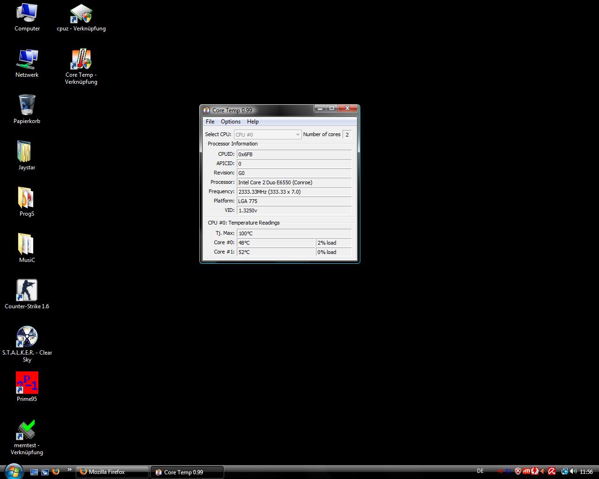Select the memtest shortcut icon
The width and height of the screenshot is (599, 479).
click(x=27, y=438)
